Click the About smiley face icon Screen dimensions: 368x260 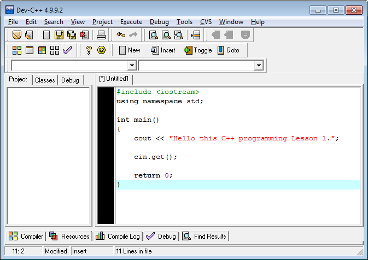point(101,50)
